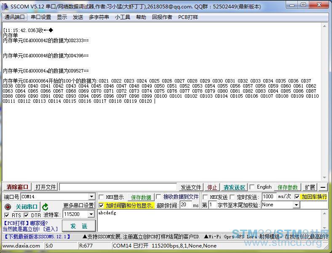Click the checksum result field beside None dropdown
Screen dimensions: 332x253
(314, 205)
